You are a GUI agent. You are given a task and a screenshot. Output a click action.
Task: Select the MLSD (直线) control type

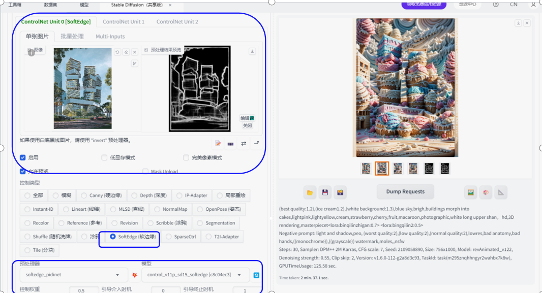tap(127, 209)
